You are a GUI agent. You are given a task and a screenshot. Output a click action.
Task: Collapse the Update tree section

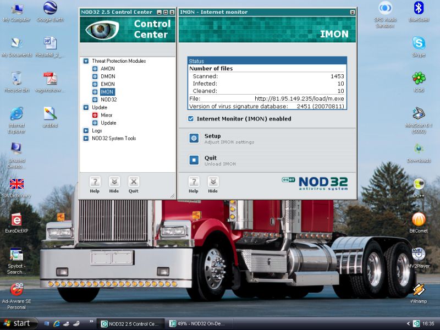tap(86, 107)
